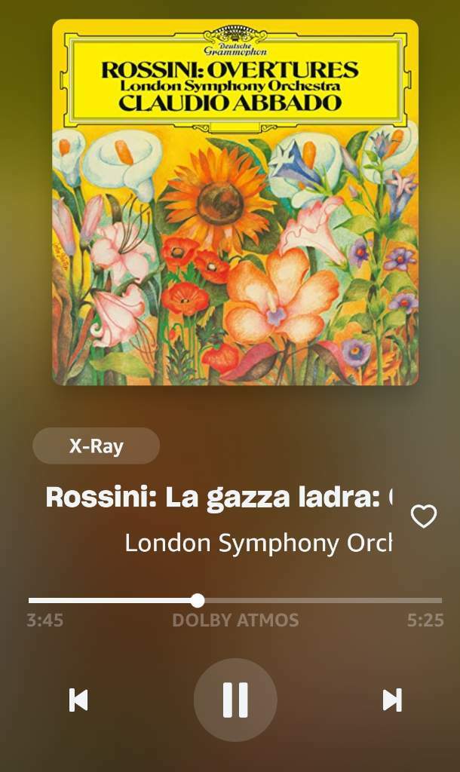This screenshot has width=460, height=772.
Task: Go back to the previous track
Action: [78, 700]
